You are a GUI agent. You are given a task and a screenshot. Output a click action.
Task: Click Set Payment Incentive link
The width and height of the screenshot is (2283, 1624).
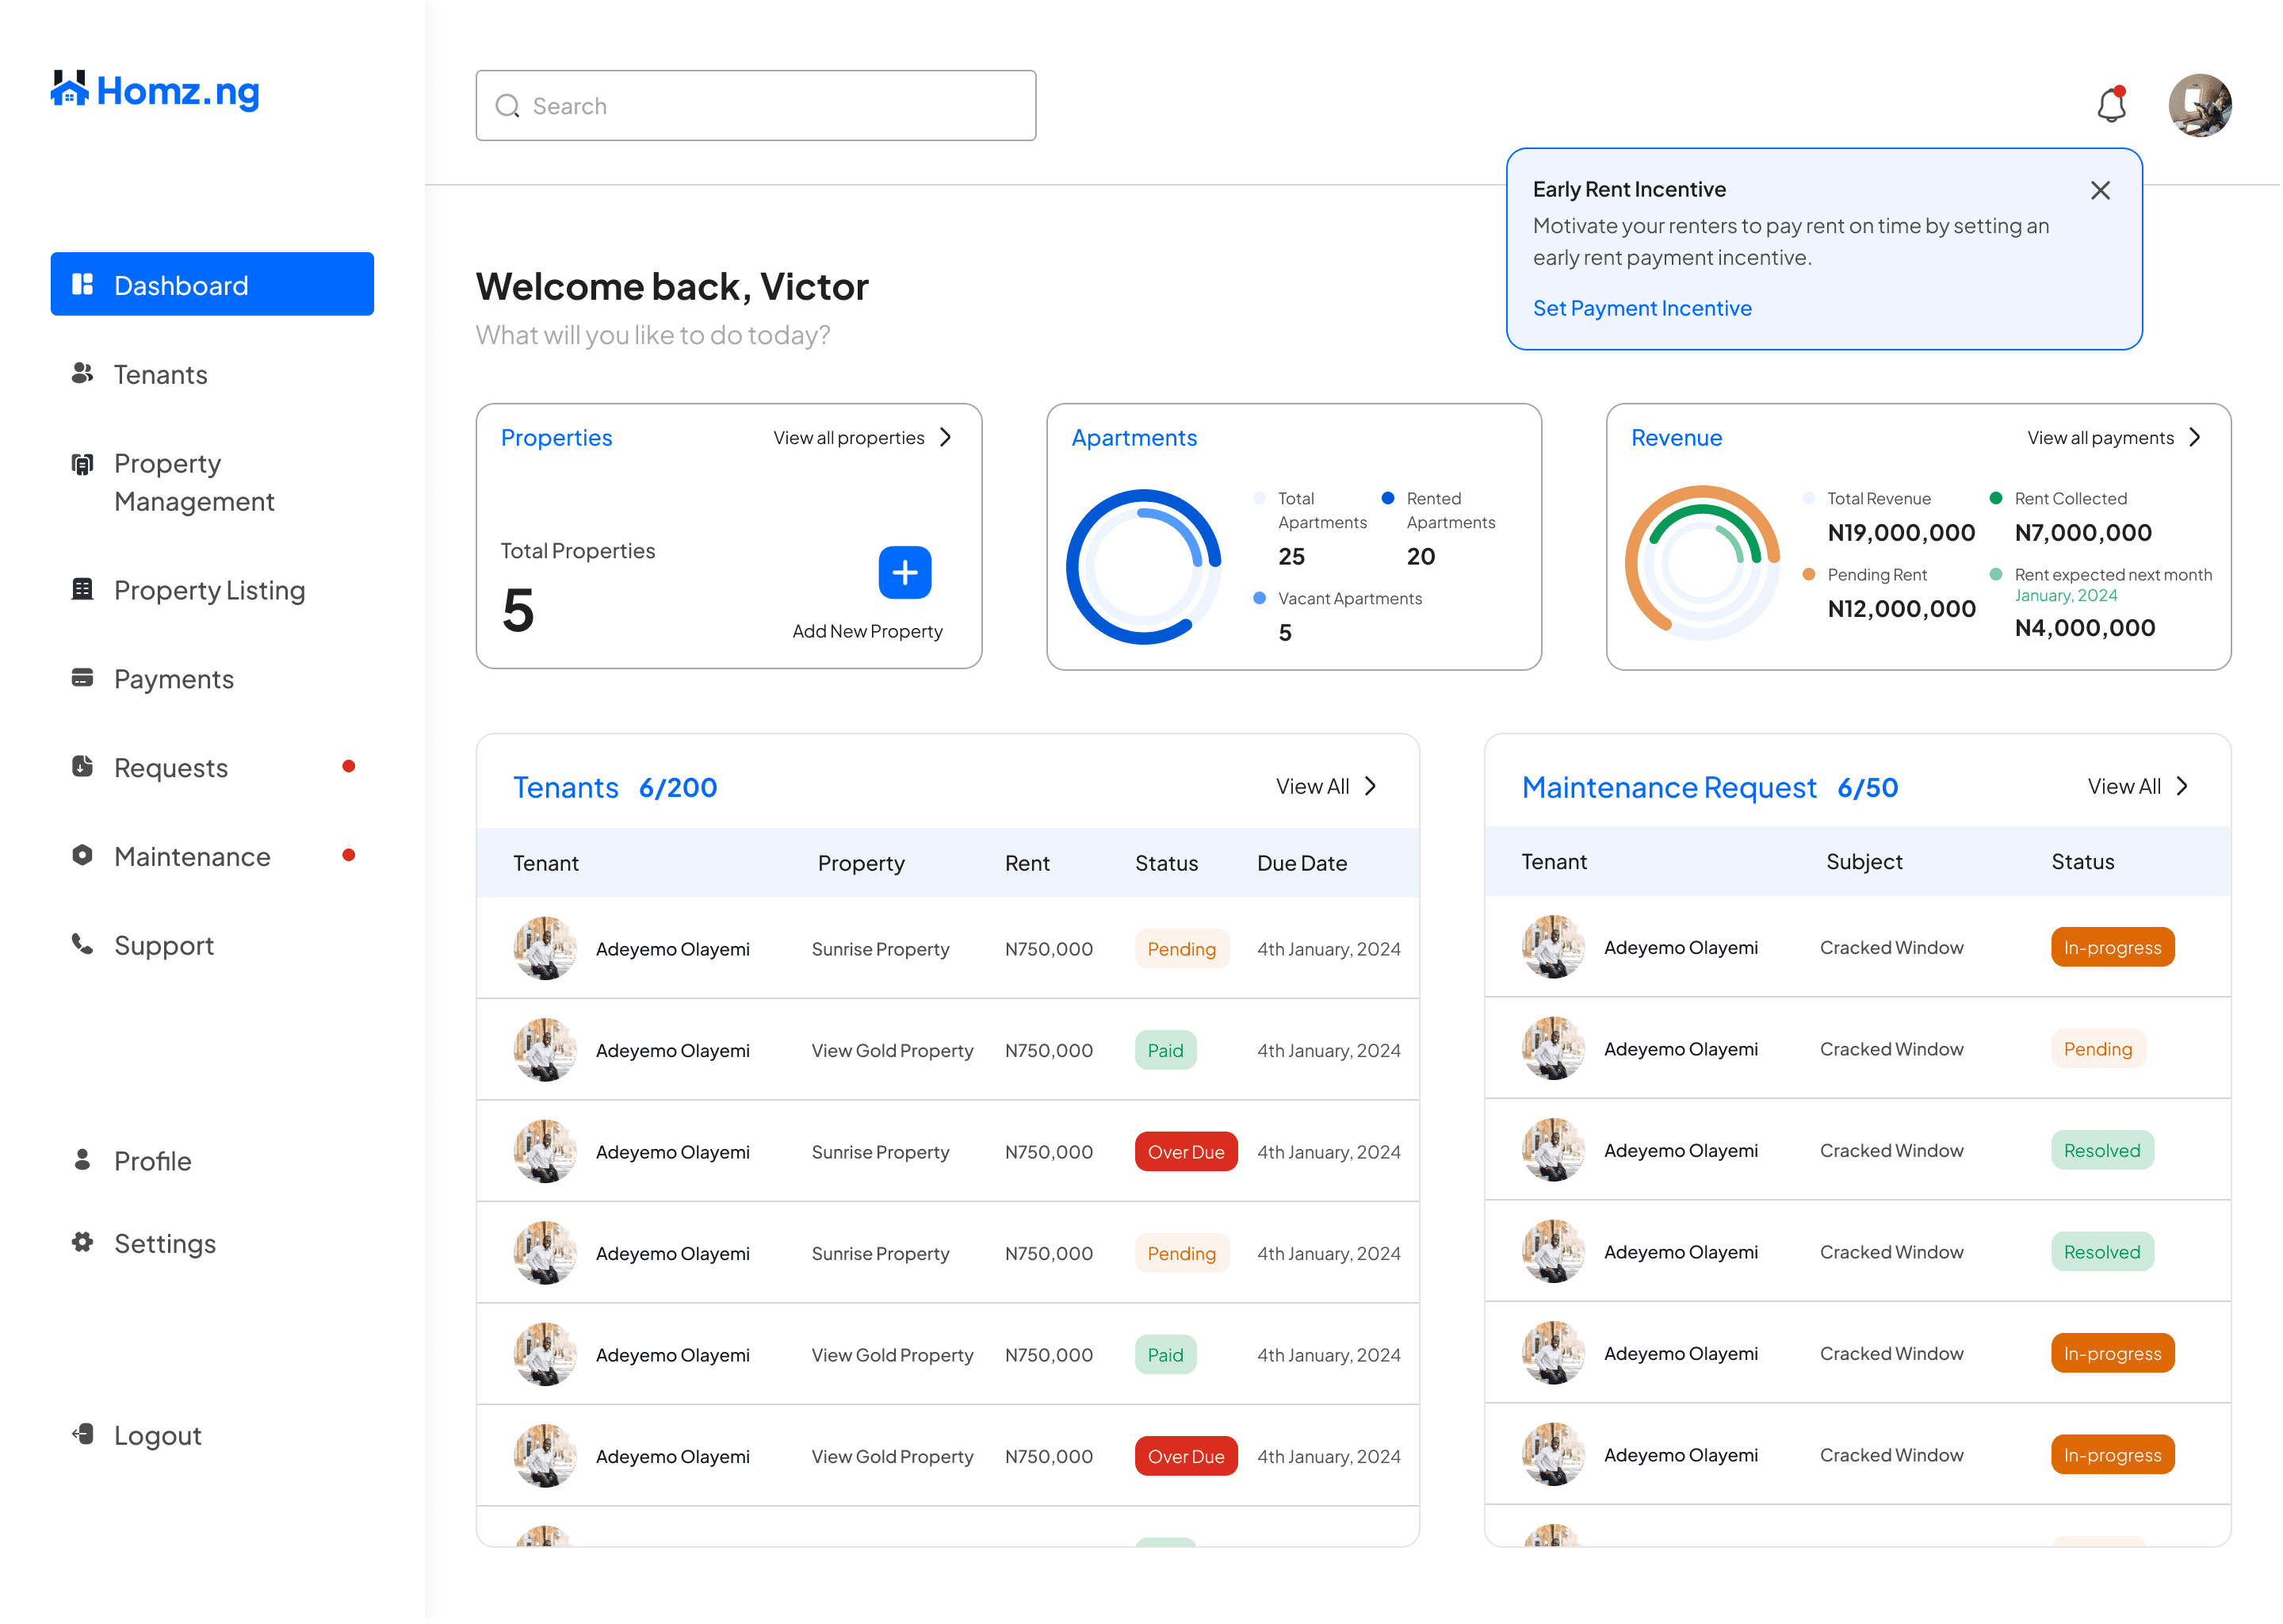pos(1642,308)
